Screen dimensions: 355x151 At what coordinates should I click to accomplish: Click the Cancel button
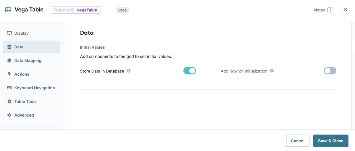[297, 141]
